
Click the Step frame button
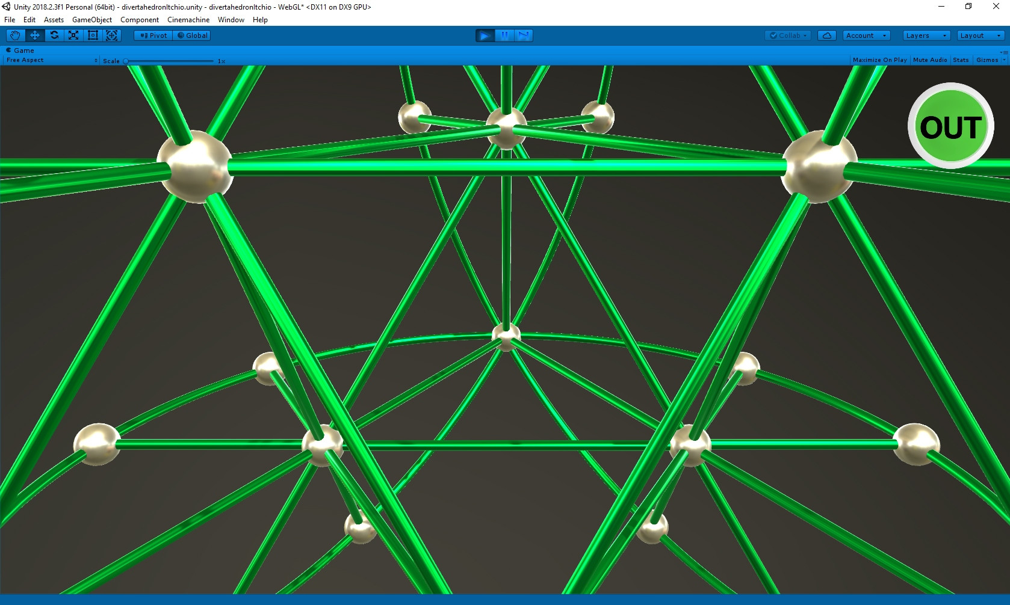click(x=524, y=35)
